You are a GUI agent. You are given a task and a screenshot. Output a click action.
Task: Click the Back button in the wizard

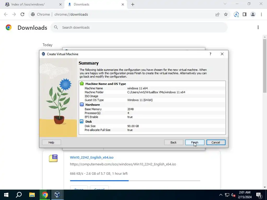click(173, 142)
